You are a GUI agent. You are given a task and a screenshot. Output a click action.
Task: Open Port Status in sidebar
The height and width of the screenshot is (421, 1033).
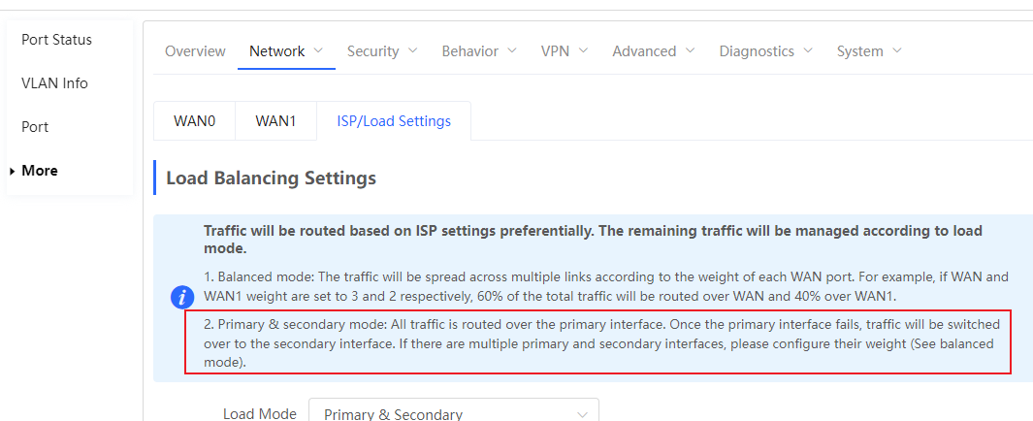click(56, 40)
